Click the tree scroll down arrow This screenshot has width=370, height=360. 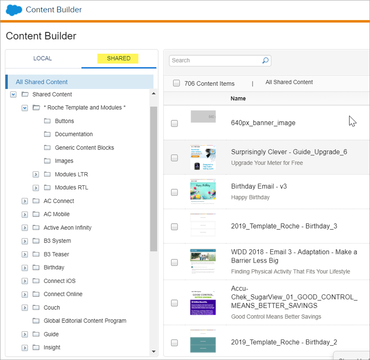(x=154, y=351)
